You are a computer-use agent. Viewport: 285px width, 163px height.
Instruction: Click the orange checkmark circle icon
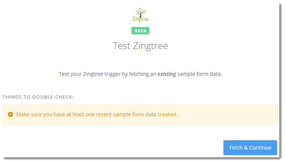(x=10, y=114)
